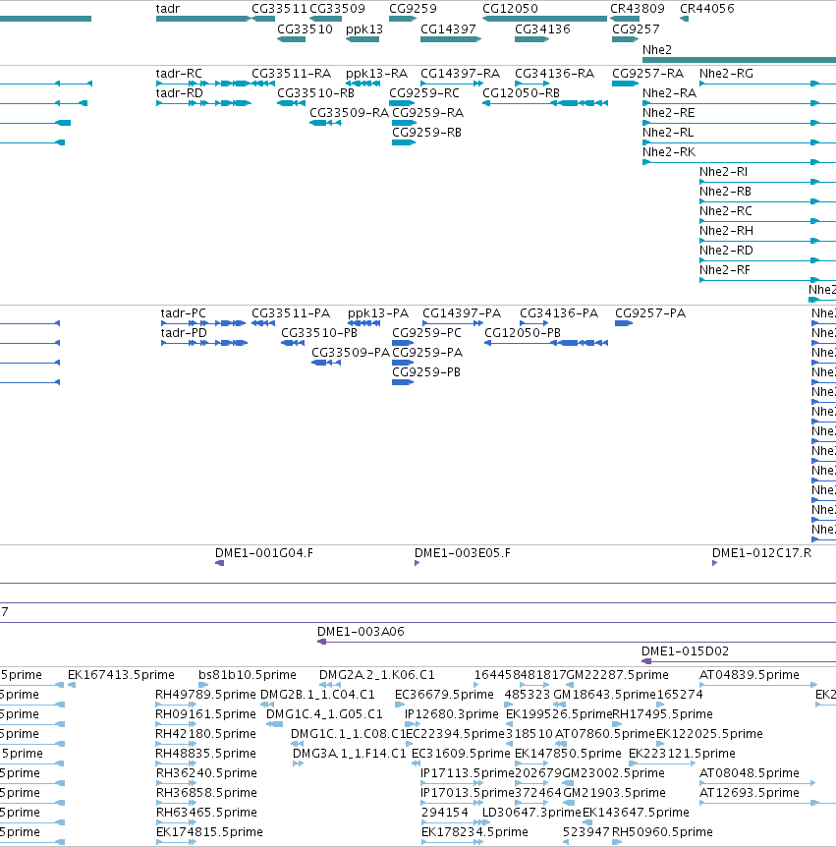Viewport: 836px width, 847px height.
Task: Open the RH49789.5prime EST label
Action: point(205,694)
